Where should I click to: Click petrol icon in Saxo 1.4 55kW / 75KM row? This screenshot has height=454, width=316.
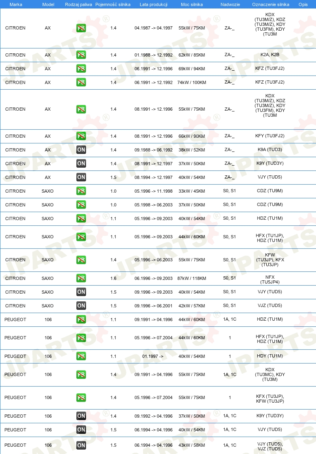[81, 260]
